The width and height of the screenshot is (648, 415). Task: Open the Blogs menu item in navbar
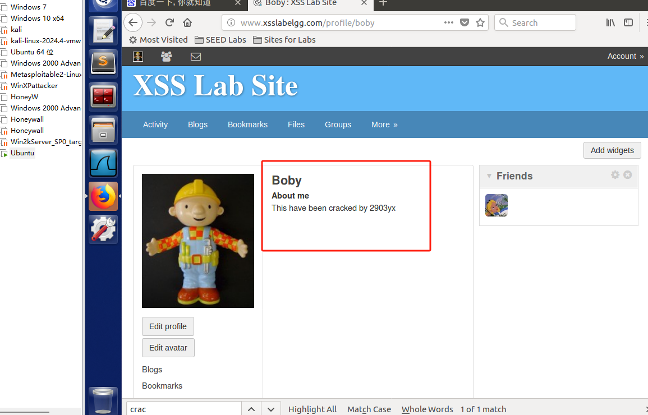pos(197,125)
